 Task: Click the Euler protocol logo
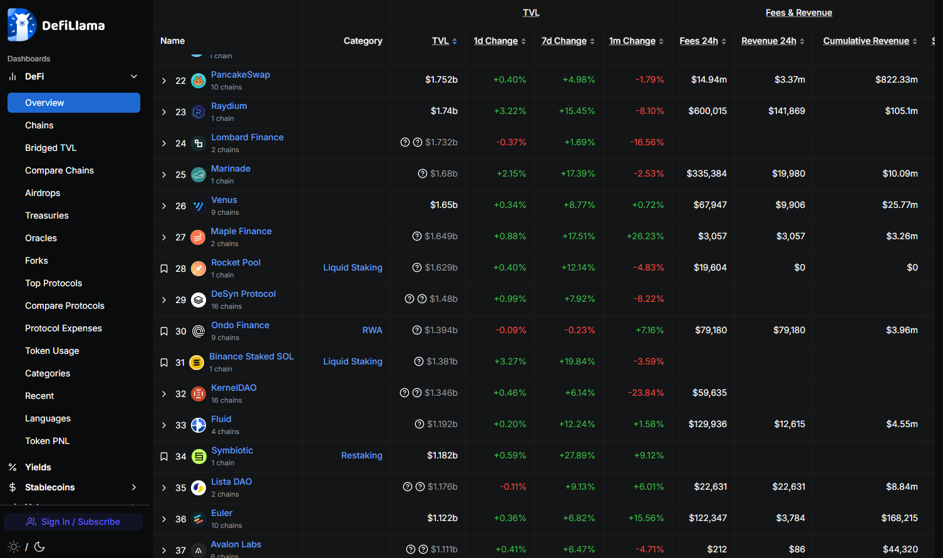pos(198,519)
